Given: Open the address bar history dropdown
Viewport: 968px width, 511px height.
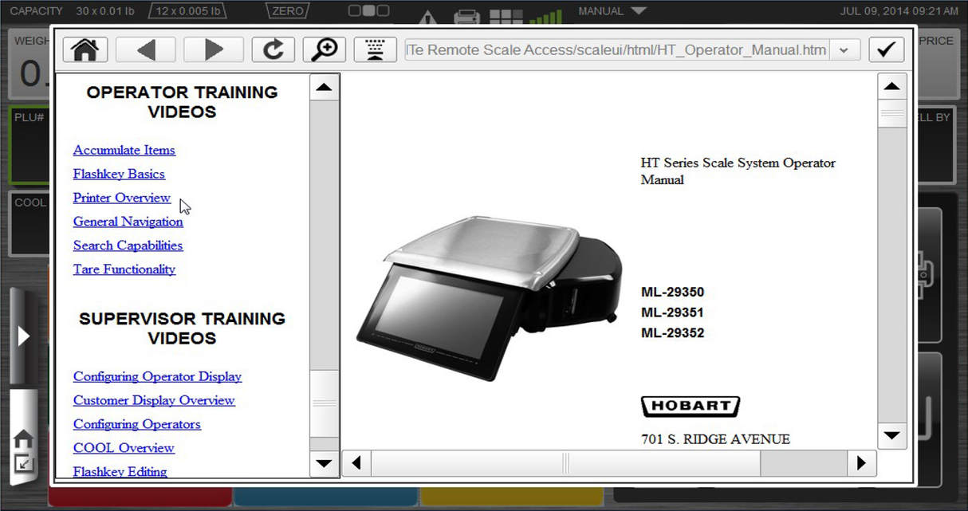Looking at the screenshot, I should (844, 49).
